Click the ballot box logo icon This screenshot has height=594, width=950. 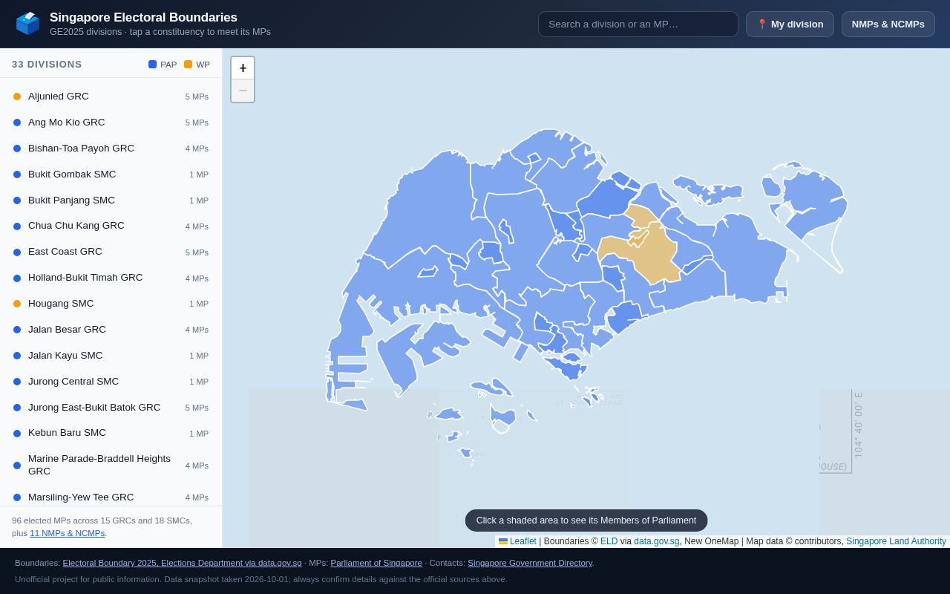click(27, 23)
